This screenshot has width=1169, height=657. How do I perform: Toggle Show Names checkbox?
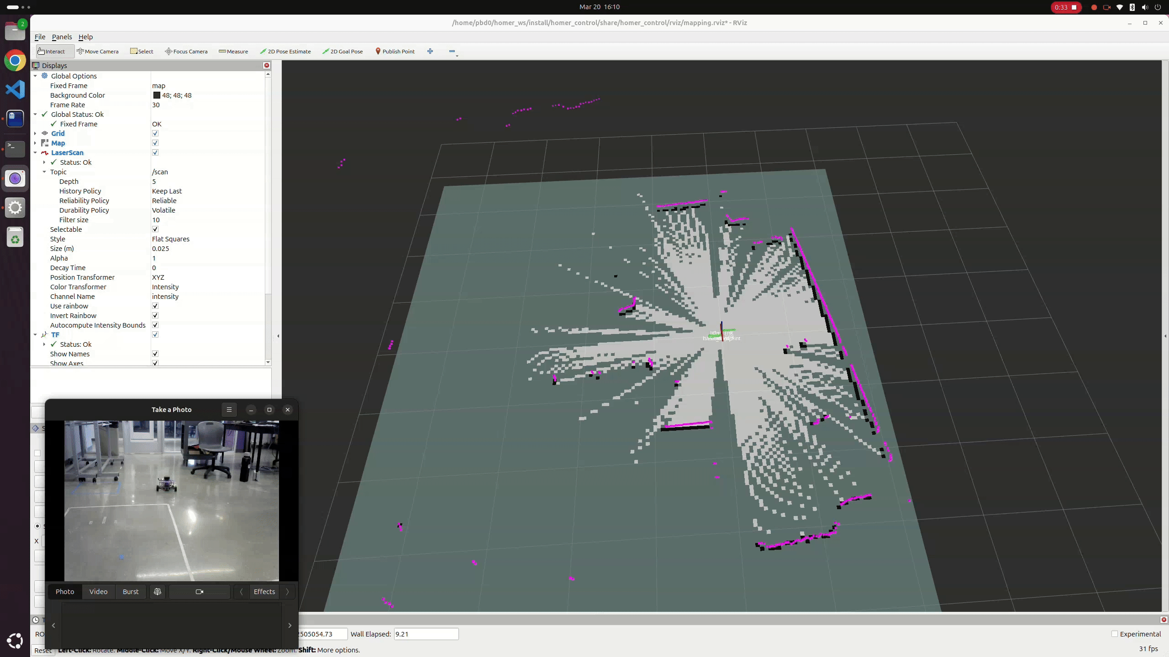155,354
